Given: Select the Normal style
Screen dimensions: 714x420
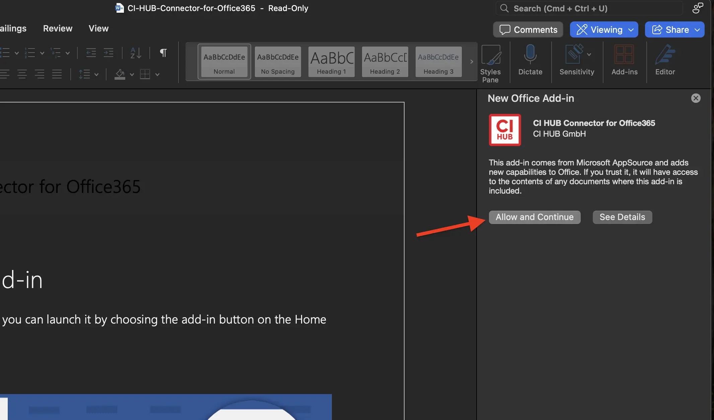Looking at the screenshot, I should 224,62.
